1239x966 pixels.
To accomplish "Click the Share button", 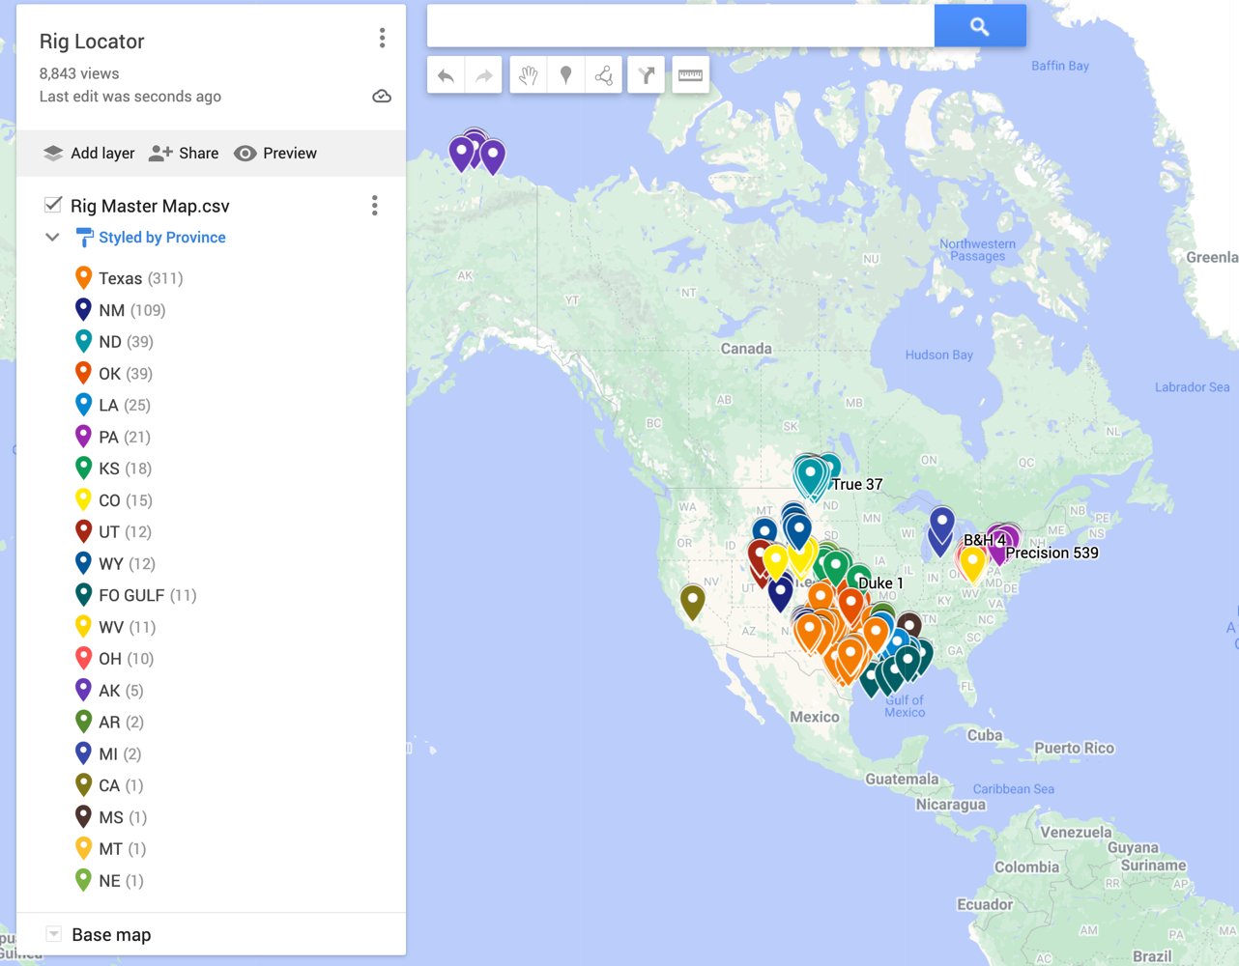I will click(183, 153).
